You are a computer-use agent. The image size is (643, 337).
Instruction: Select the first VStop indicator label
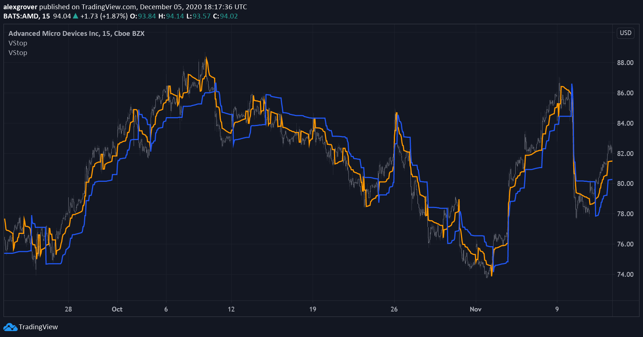18,43
